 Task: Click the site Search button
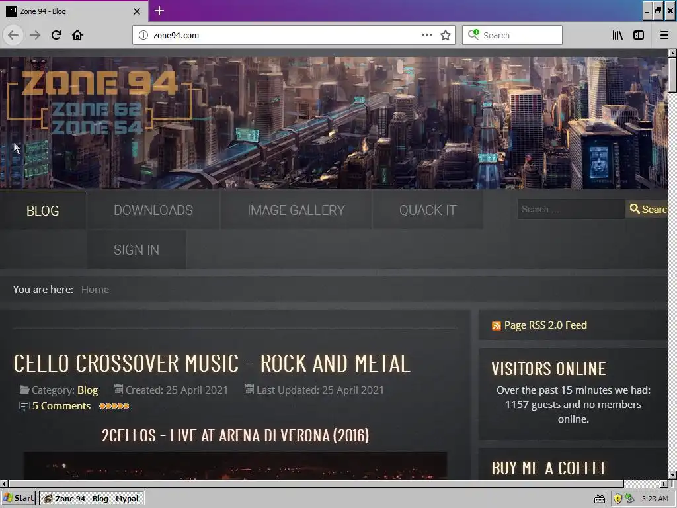click(x=647, y=209)
